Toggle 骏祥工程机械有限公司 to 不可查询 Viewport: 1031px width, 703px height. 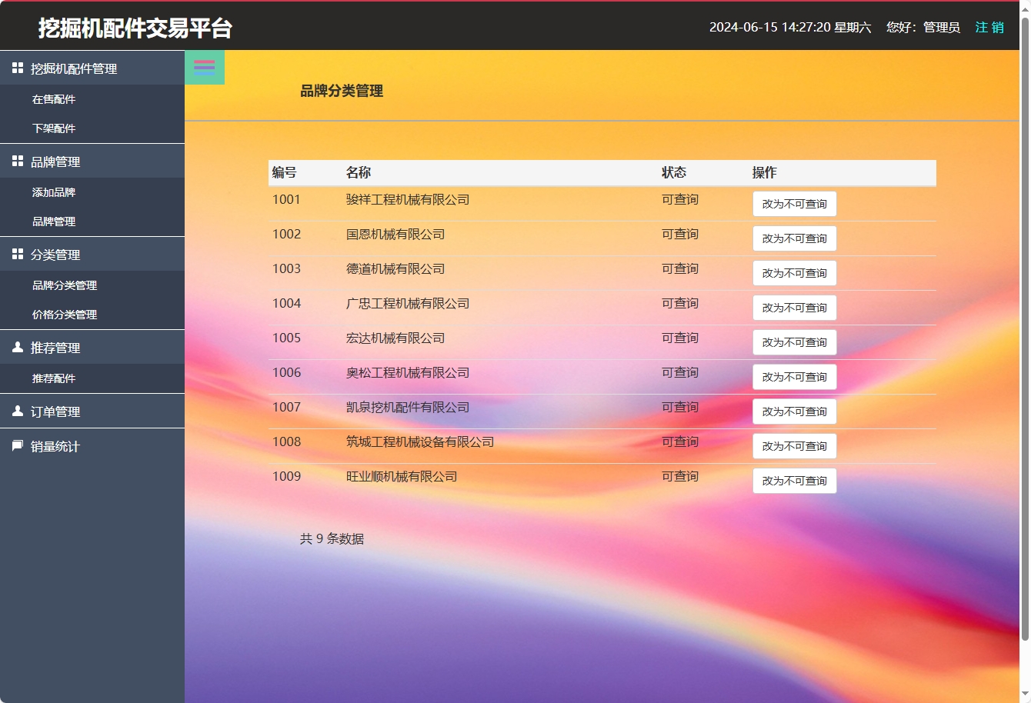(x=794, y=203)
